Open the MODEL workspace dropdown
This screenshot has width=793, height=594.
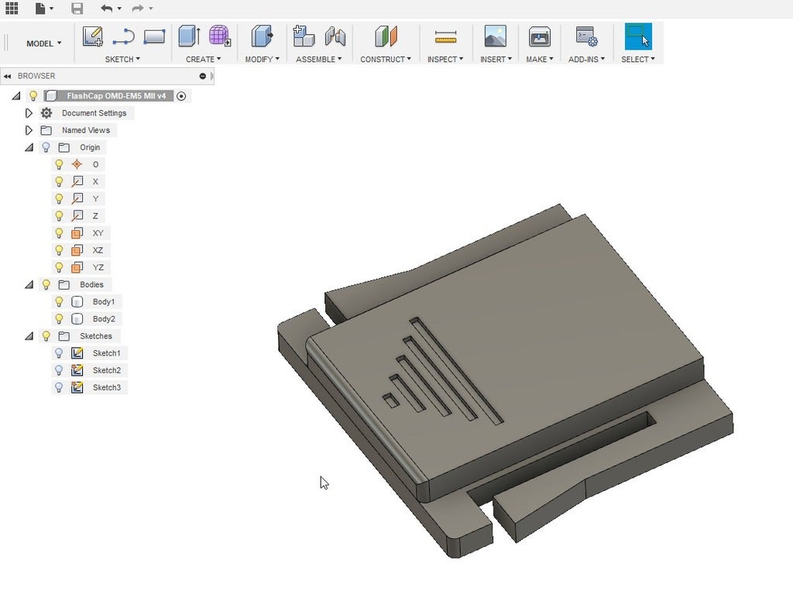[x=44, y=43]
